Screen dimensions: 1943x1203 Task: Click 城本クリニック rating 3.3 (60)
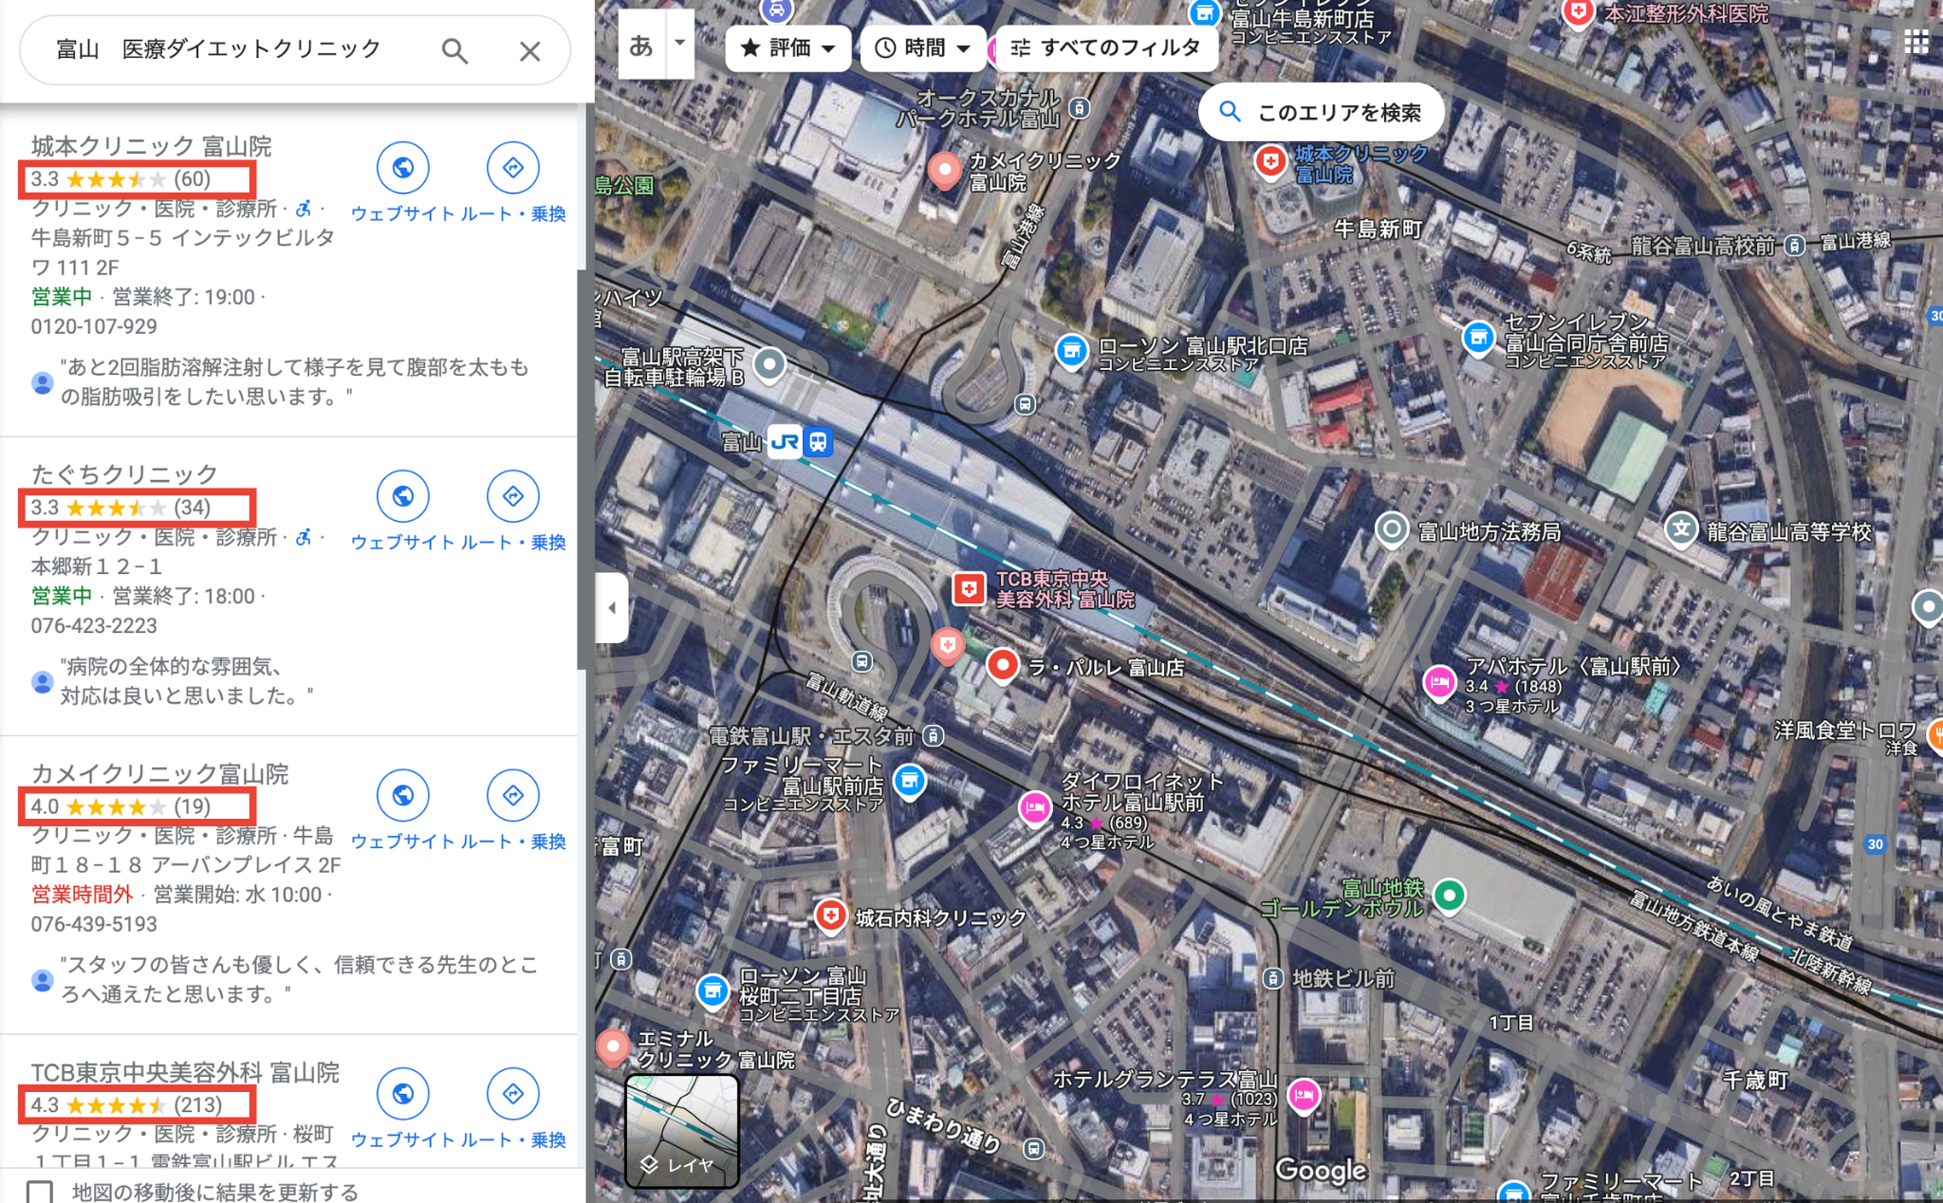[120, 179]
